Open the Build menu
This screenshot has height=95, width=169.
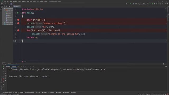click(28, 1)
